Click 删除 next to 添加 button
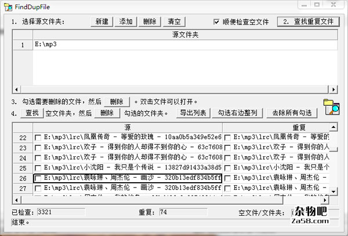This screenshot has width=348, height=236. pyautogui.click(x=150, y=22)
